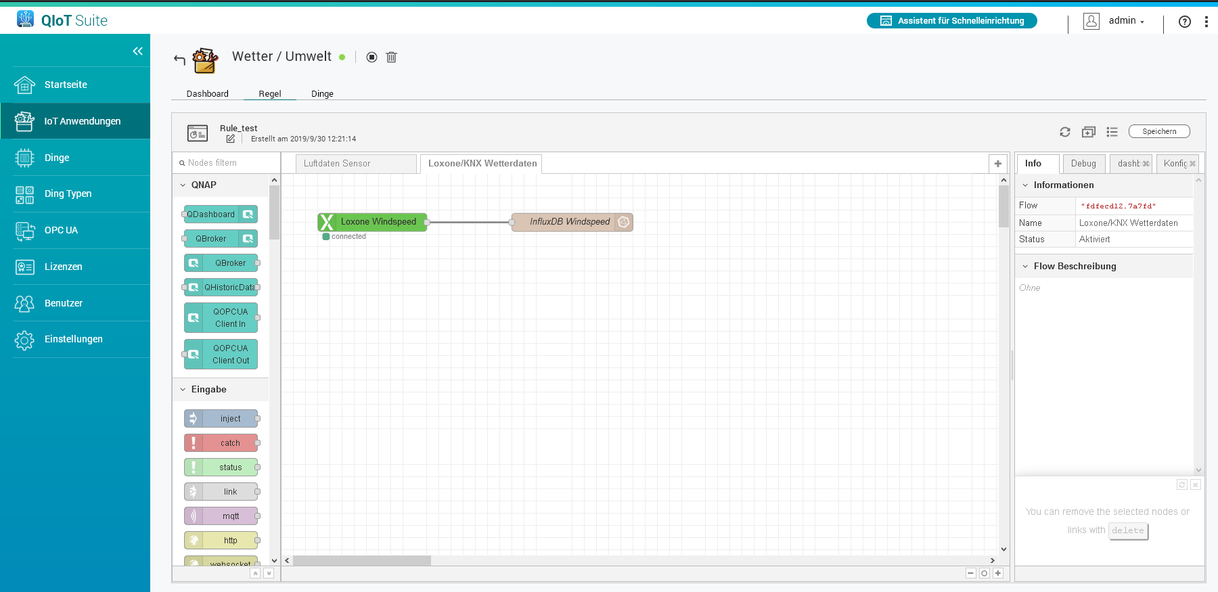
Task: Click the canvas vertical scrollbar thumb
Action: point(1004,206)
